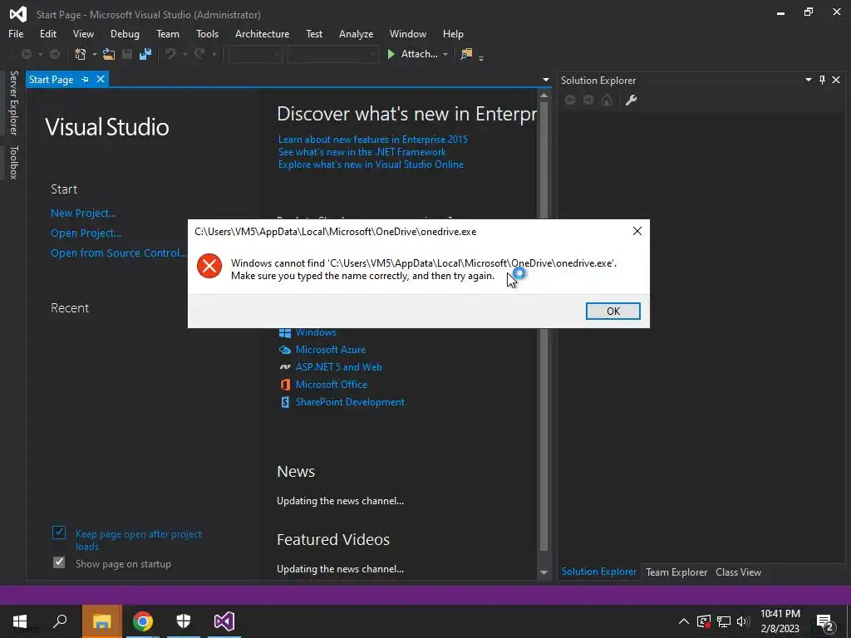Open the Solution Configurations combo box
Image resolution: width=851 pixels, height=638 pixels.
(255, 54)
